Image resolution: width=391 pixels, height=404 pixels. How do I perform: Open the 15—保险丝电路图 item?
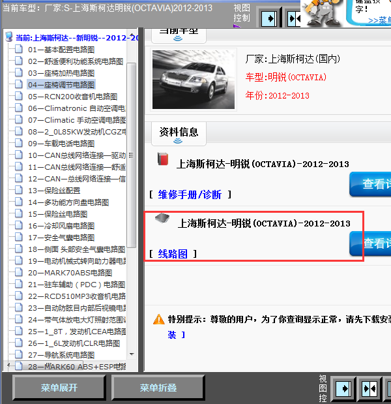[x=57, y=214]
